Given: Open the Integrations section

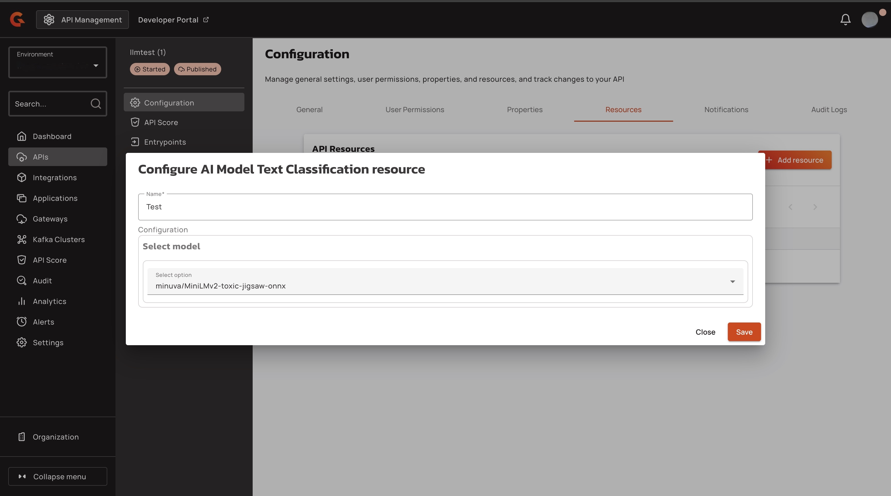Looking at the screenshot, I should tap(54, 178).
